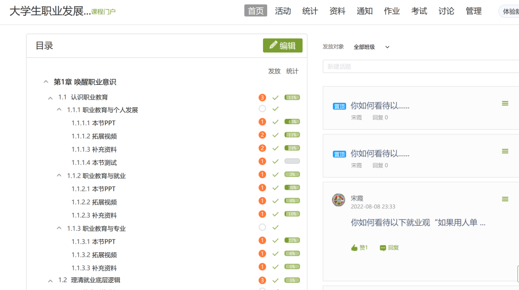Open the 课程门户 link

point(103,12)
